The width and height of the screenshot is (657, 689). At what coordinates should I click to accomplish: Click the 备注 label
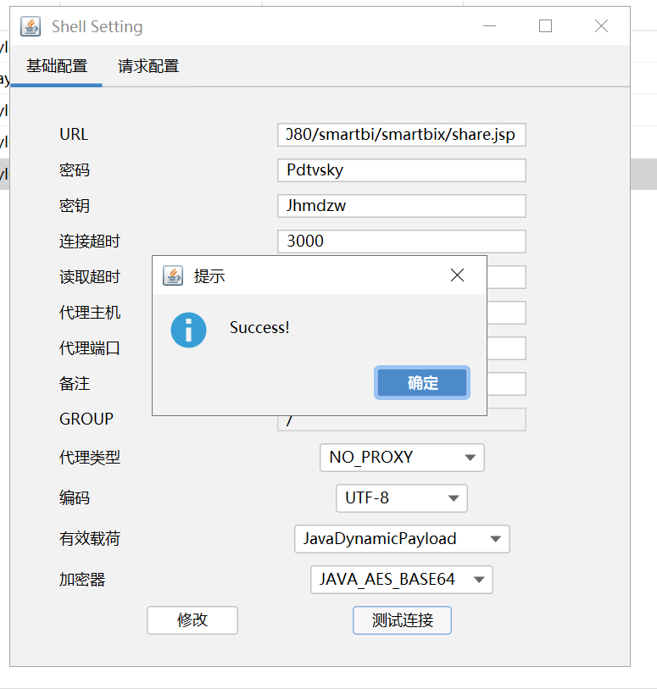[x=75, y=384]
